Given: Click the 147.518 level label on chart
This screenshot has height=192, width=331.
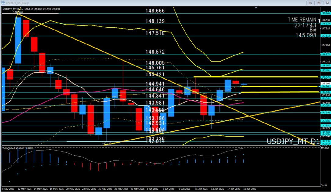Looking at the screenshot, I should pyautogui.click(x=155, y=33).
